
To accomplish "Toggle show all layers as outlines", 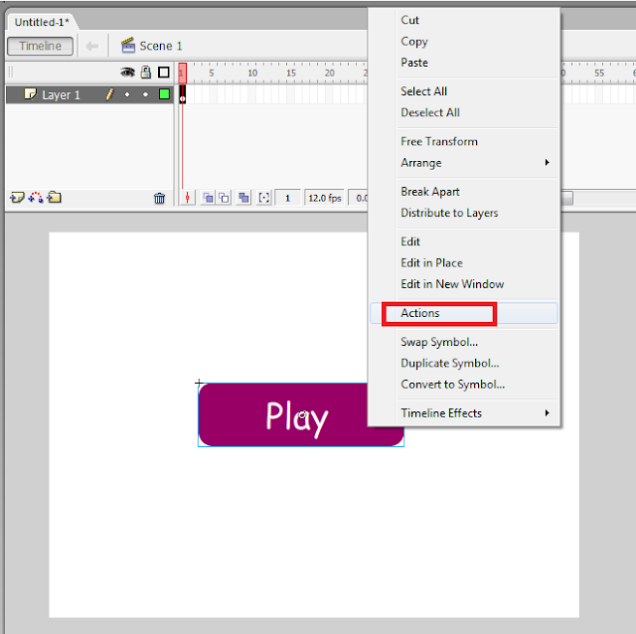I will 164,73.
